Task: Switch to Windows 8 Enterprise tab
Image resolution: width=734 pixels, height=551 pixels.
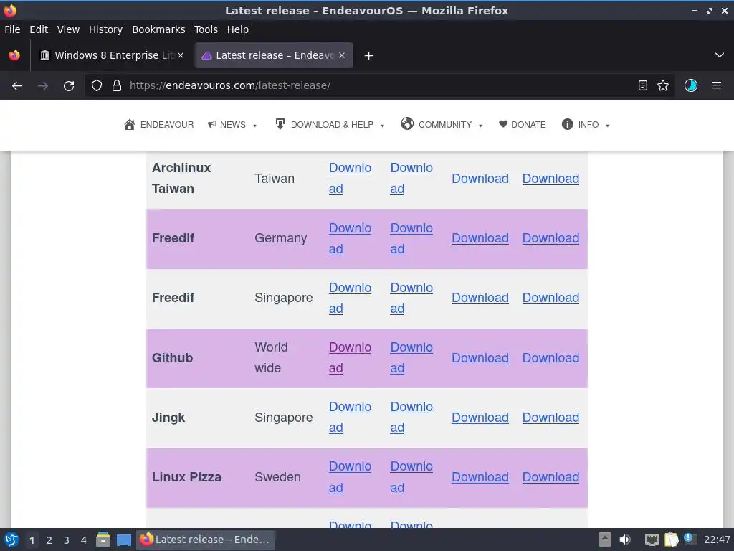Action: 113,55
